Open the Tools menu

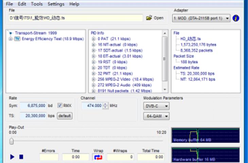coord(37,4)
